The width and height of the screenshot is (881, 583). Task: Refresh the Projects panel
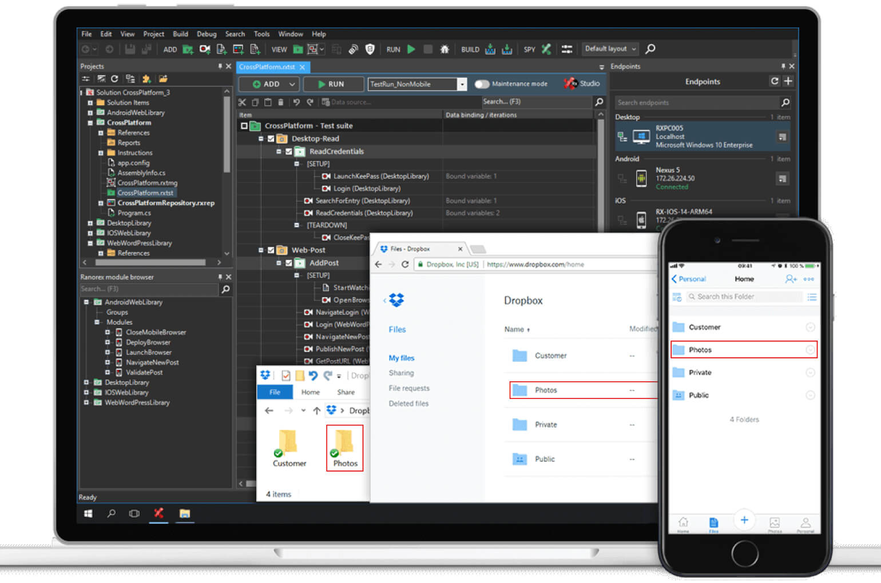tap(114, 79)
